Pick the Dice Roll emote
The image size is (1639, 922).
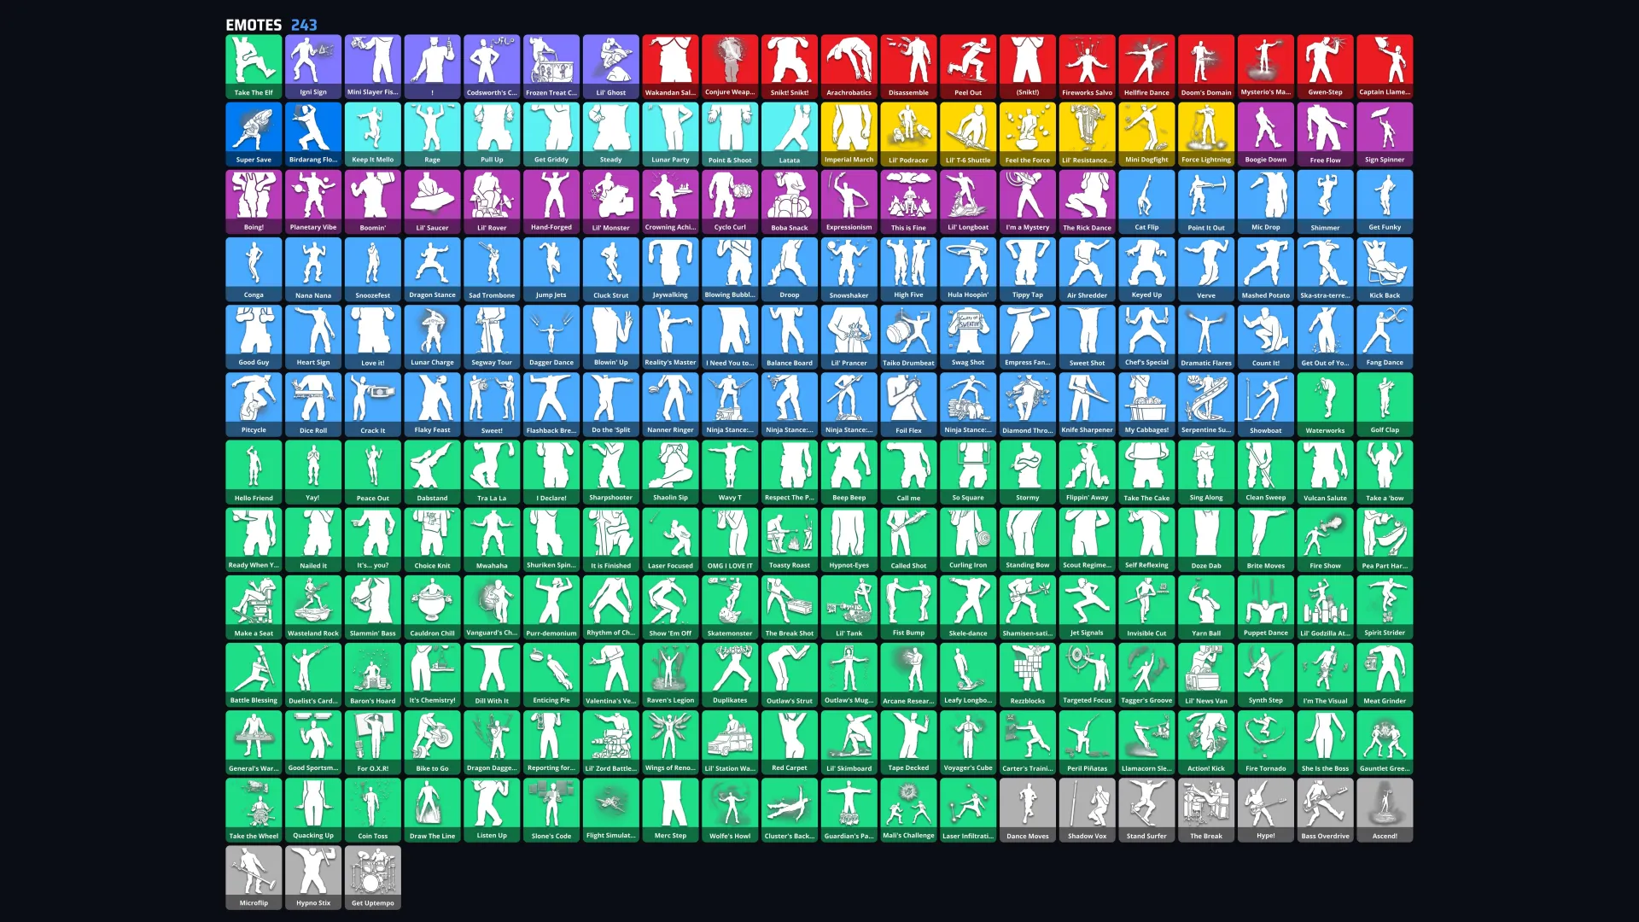coord(313,405)
